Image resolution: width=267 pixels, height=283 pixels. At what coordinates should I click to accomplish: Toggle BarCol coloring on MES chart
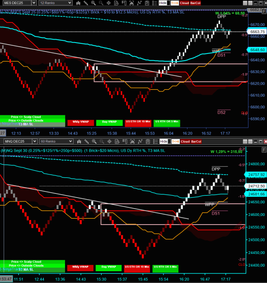tap(195, 3)
